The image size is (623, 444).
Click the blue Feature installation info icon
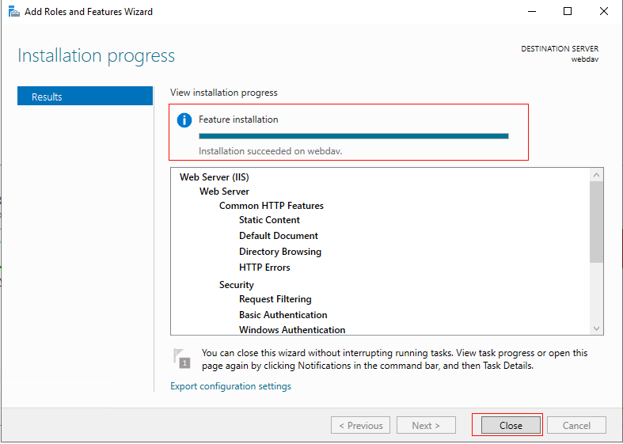[184, 120]
